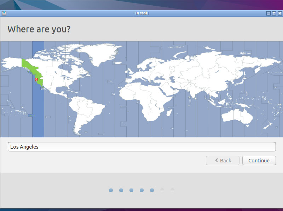Screen dimensions: 283x211
Task: Minimize the Install window
Action: [x=268, y=13]
